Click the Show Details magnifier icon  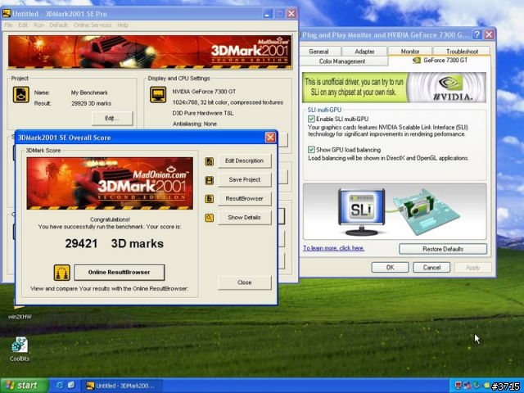[210, 219]
